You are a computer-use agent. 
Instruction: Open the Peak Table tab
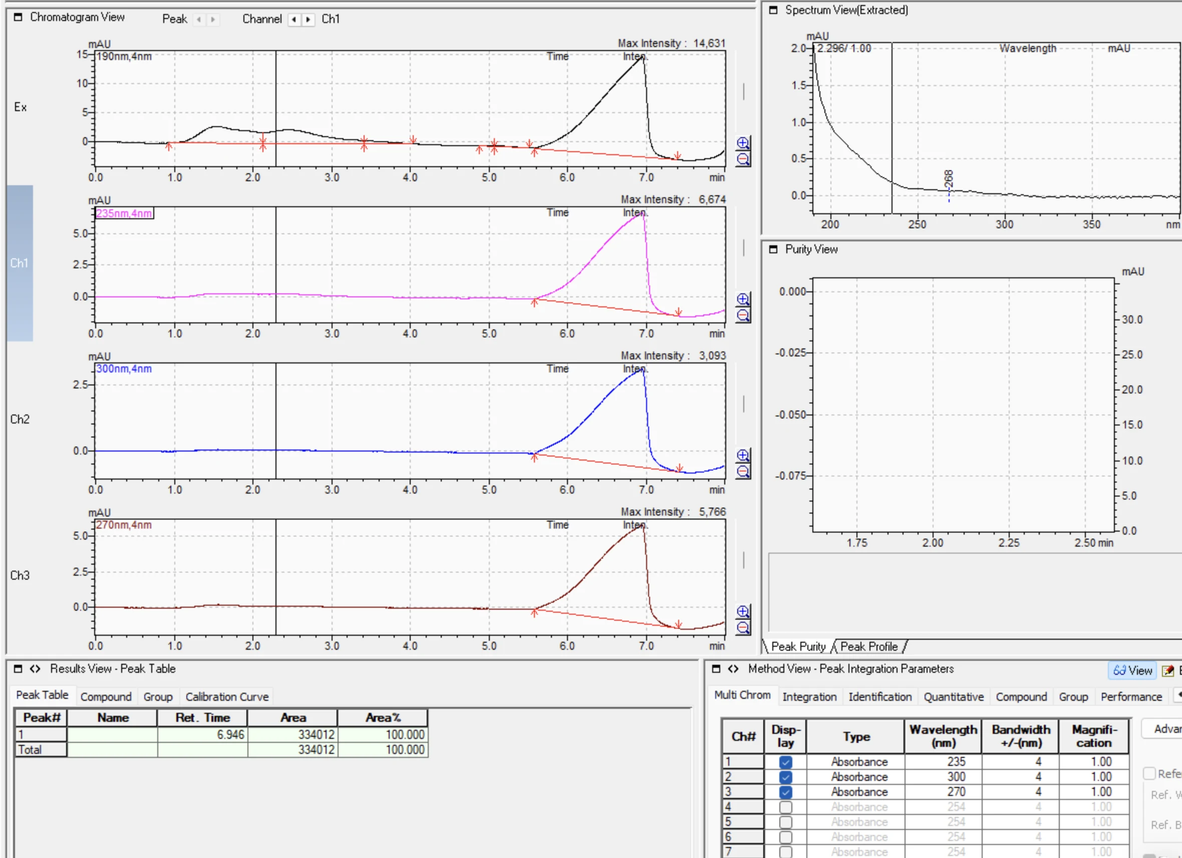42,695
